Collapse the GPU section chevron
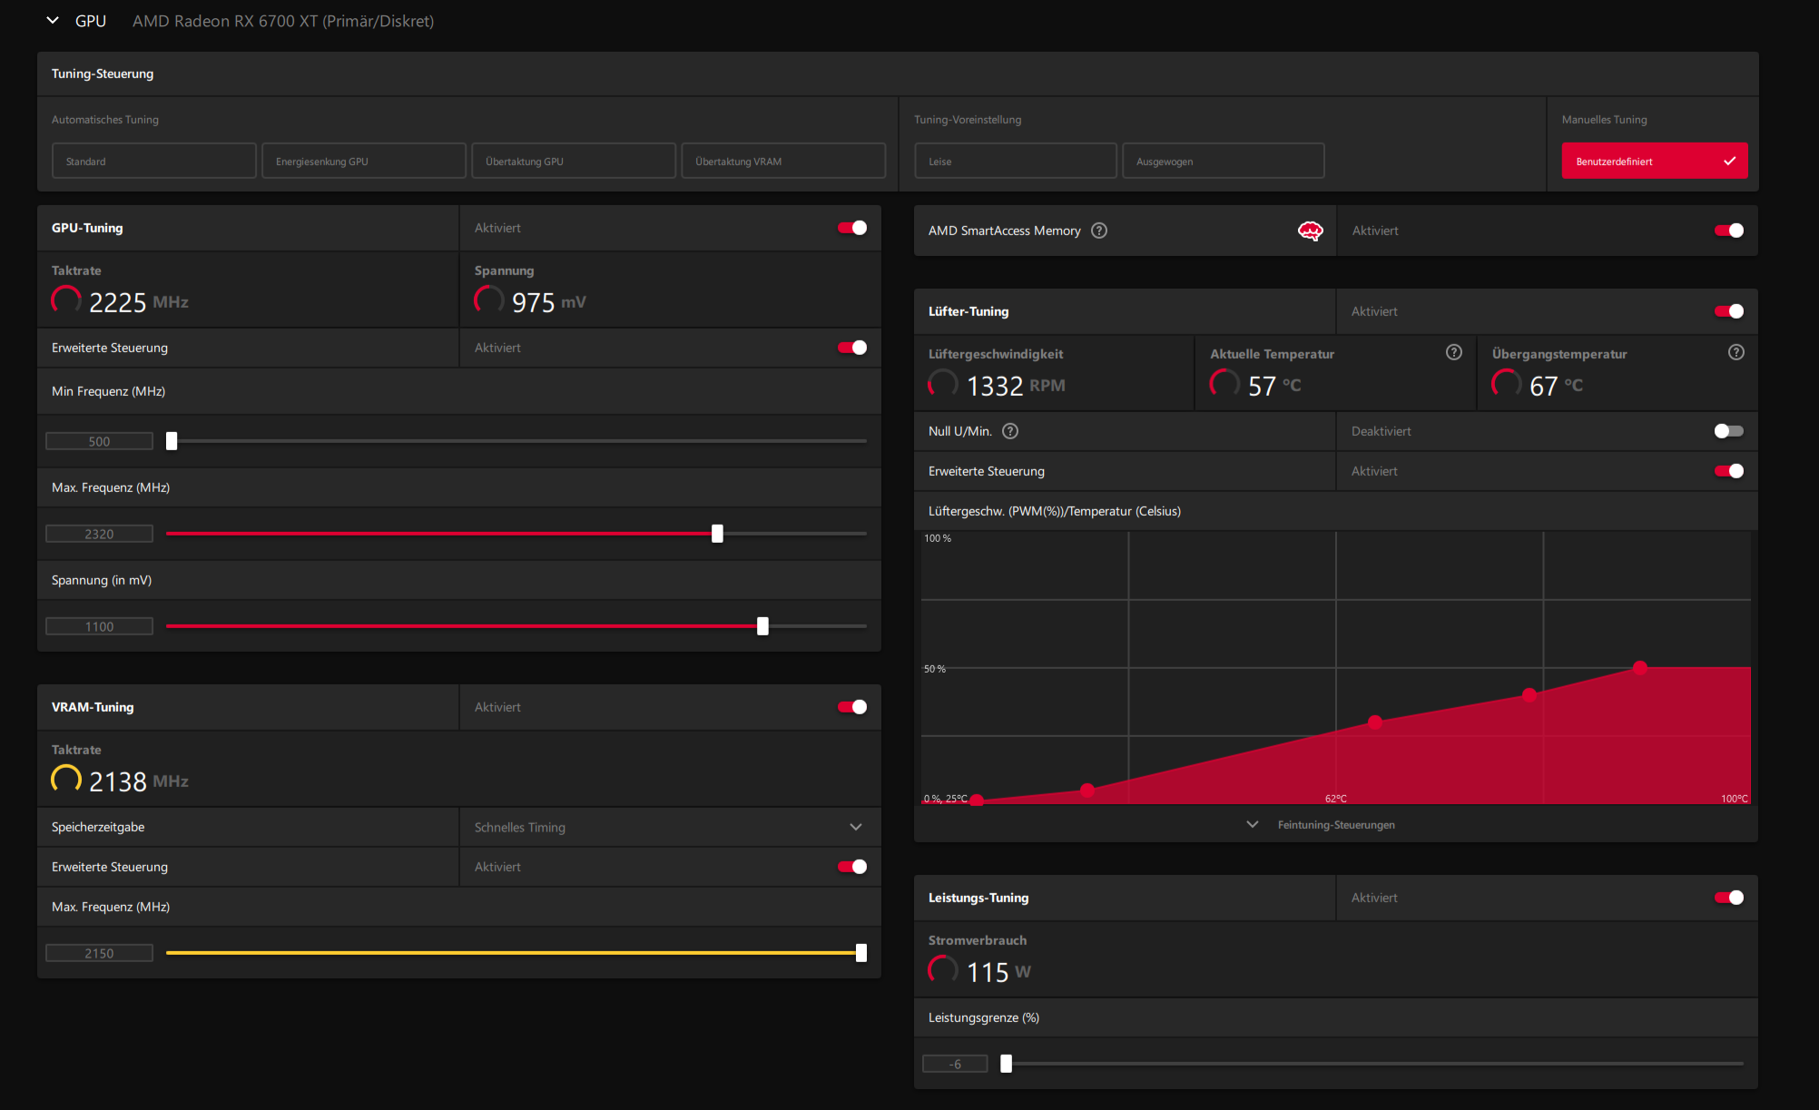The image size is (1819, 1110). tap(53, 20)
